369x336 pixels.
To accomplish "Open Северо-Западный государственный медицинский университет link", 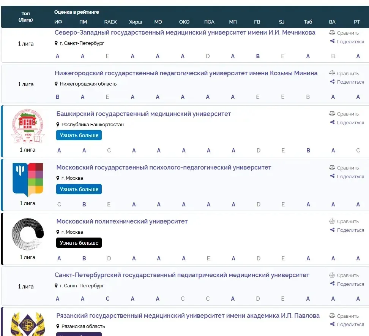I will pyautogui.click(x=185, y=33).
